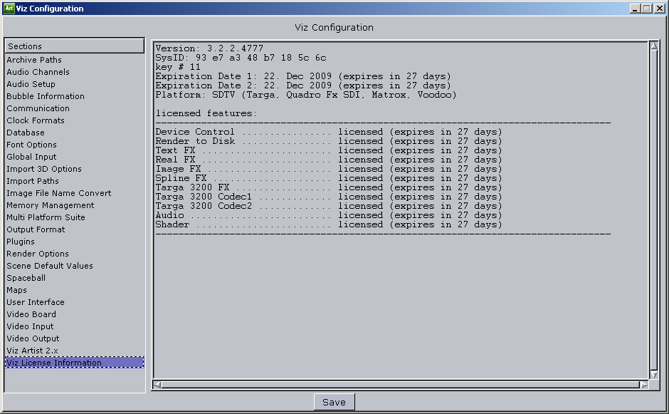669x414 pixels.
Task: Open the Render Options section
Action: tap(37, 254)
